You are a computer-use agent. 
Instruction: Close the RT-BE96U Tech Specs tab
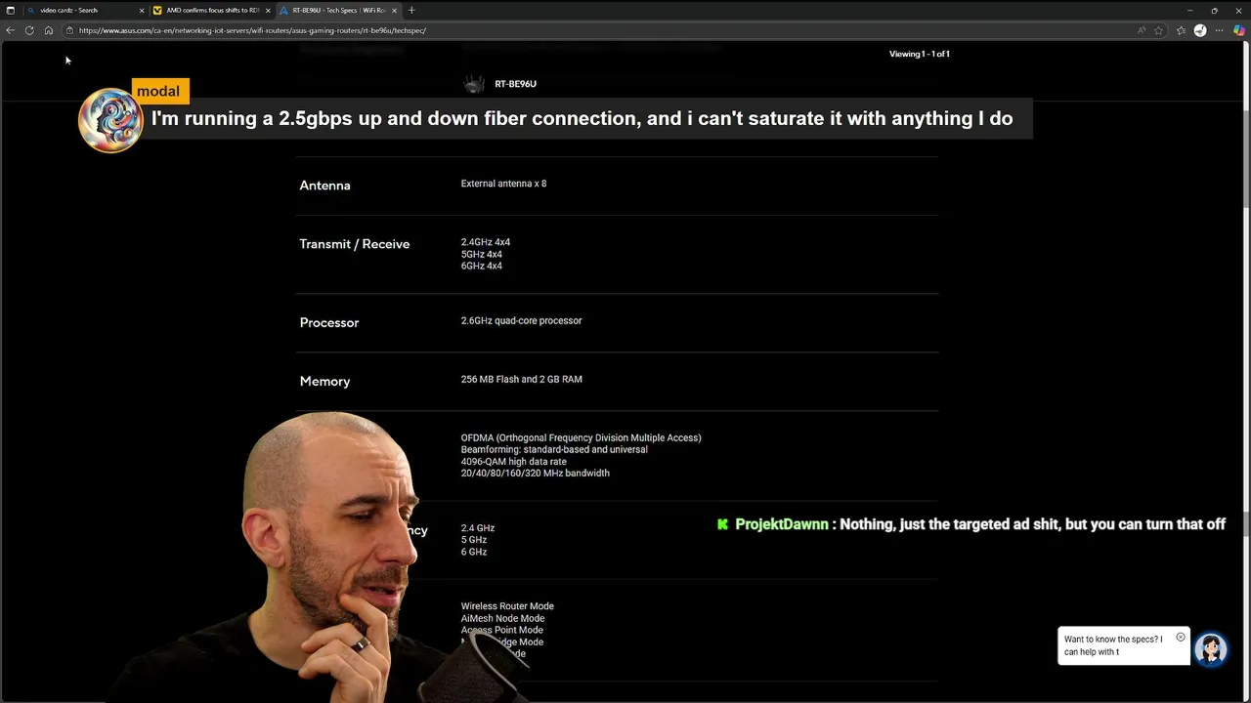point(395,11)
